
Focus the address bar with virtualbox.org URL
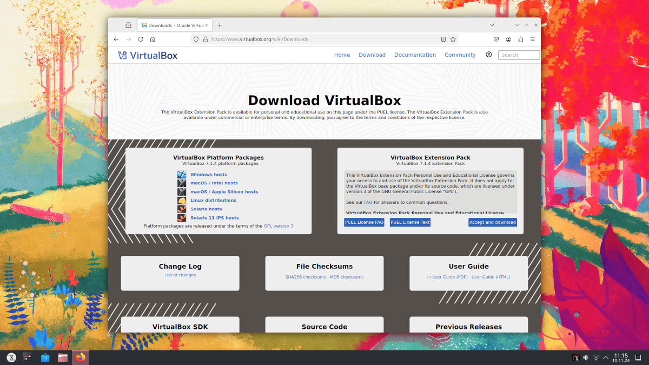[325, 39]
